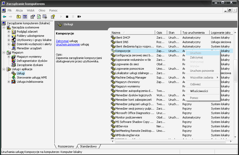Select Menedżer urządzeń in the tree
The width and height of the screenshot is (239, 155).
(x=29, y=48)
